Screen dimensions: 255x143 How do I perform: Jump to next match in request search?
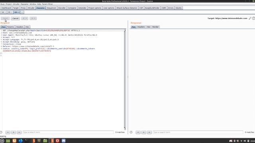click(19, 132)
